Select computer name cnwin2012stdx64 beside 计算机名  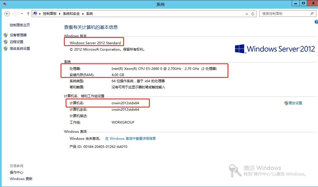tap(125, 103)
